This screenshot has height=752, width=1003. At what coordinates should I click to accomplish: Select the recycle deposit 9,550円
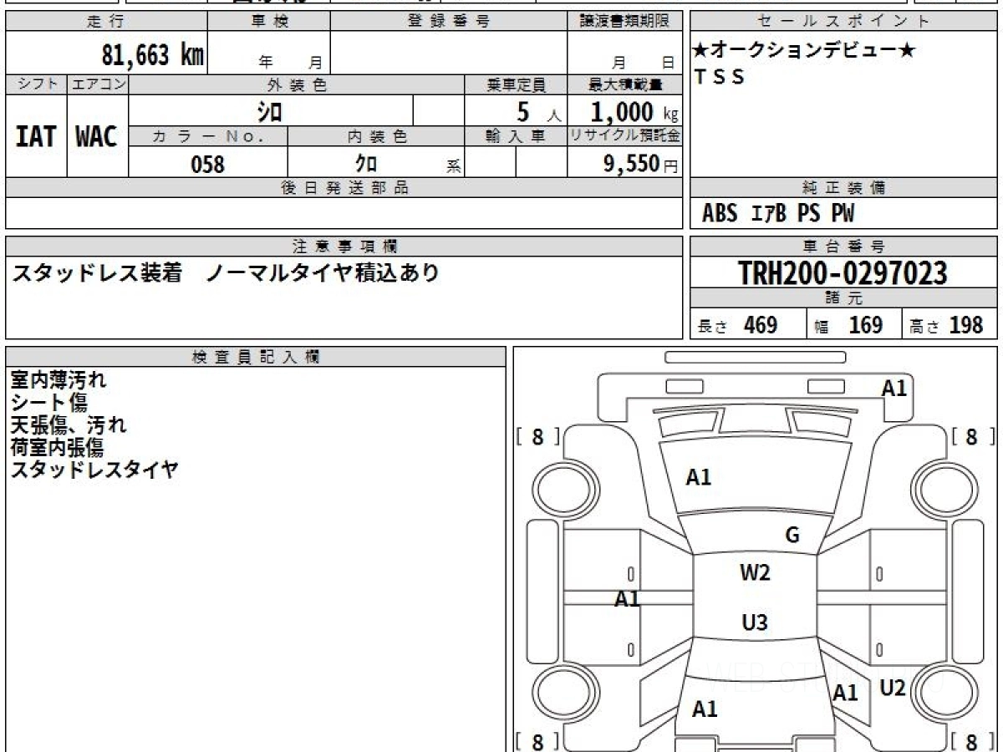[641, 164]
